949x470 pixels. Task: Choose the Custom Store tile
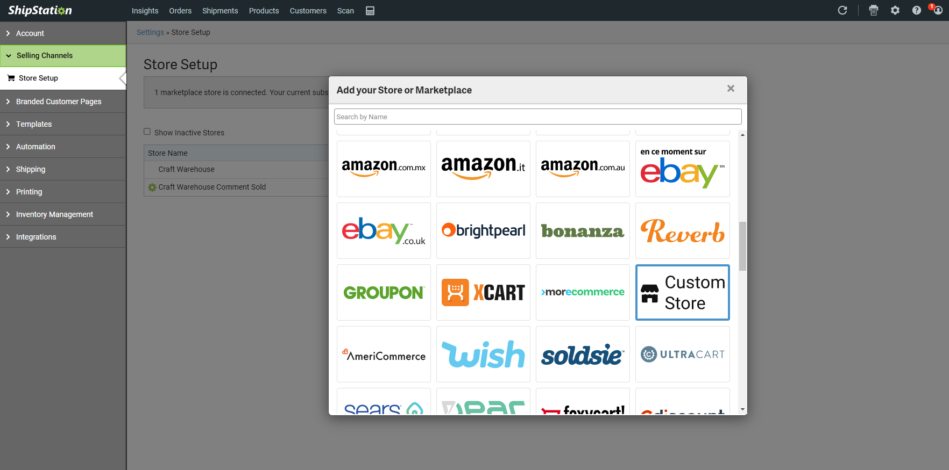coord(682,292)
